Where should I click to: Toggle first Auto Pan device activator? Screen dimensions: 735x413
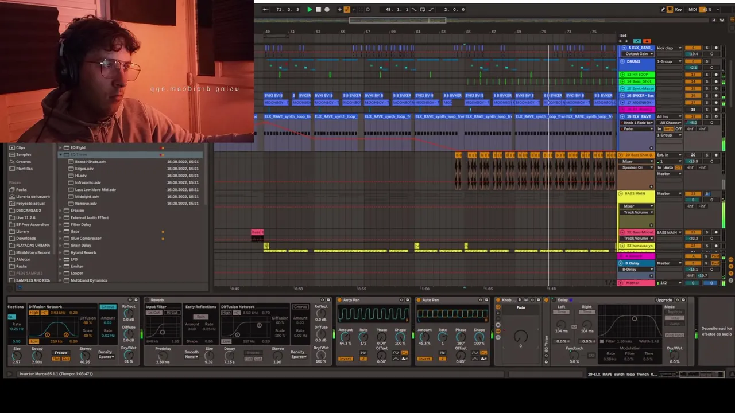click(x=339, y=300)
